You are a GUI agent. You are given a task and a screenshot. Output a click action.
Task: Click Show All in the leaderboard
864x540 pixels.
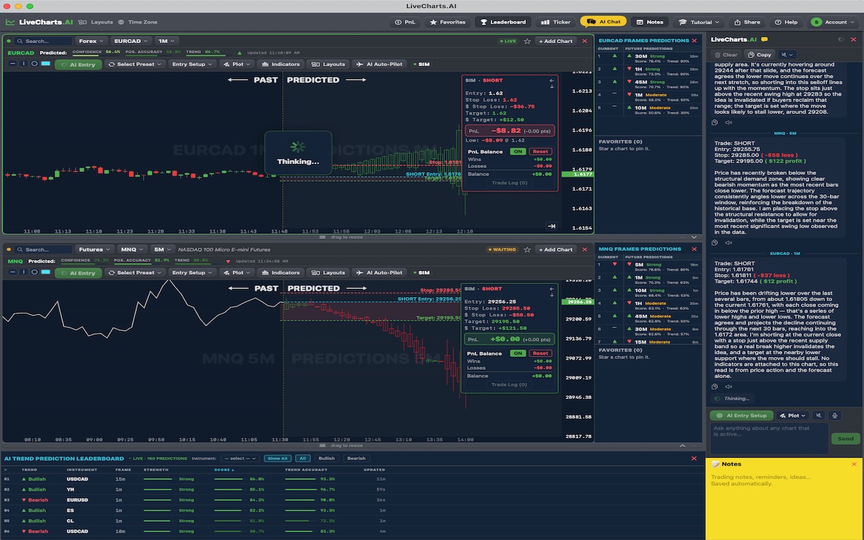(277, 458)
